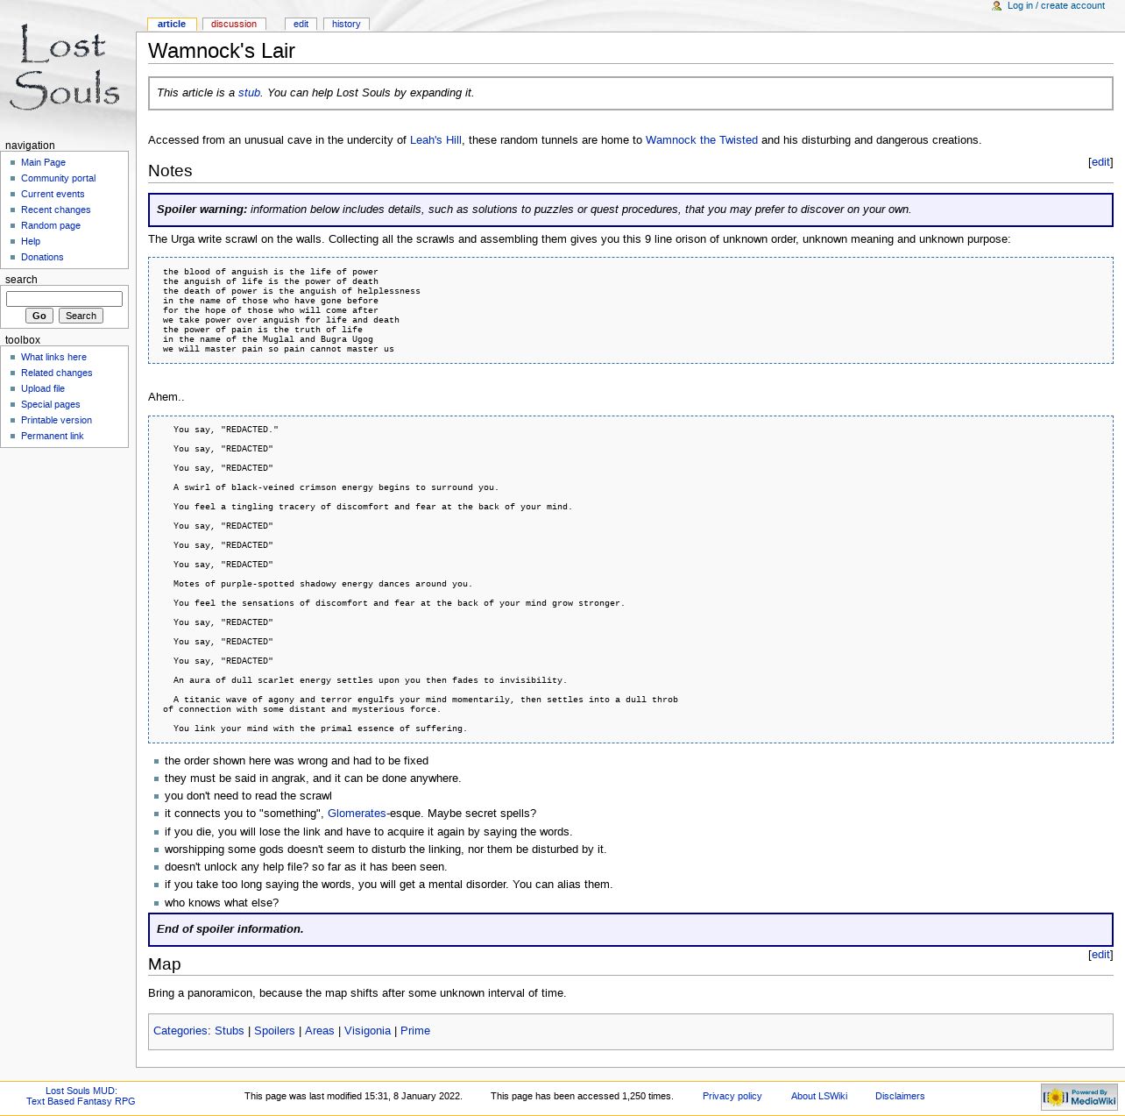The width and height of the screenshot is (1125, 1116).
Task: Click the Wamnock's Lair page heading
Action: pos(222,51)
